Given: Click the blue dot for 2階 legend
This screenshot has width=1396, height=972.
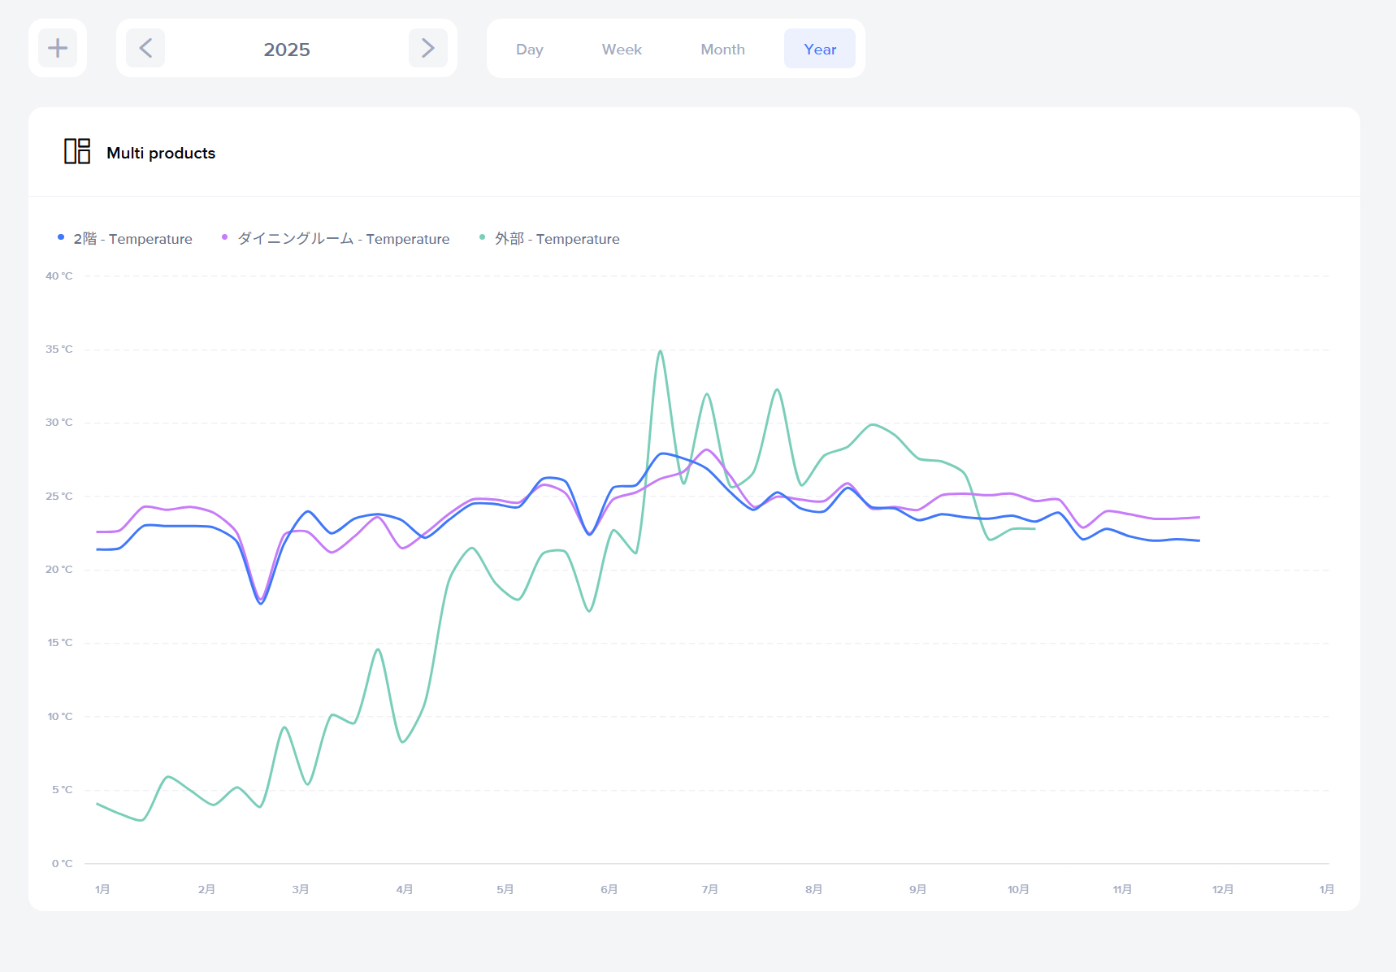Looking at the screenshot, I should click(x=61, y=237).
